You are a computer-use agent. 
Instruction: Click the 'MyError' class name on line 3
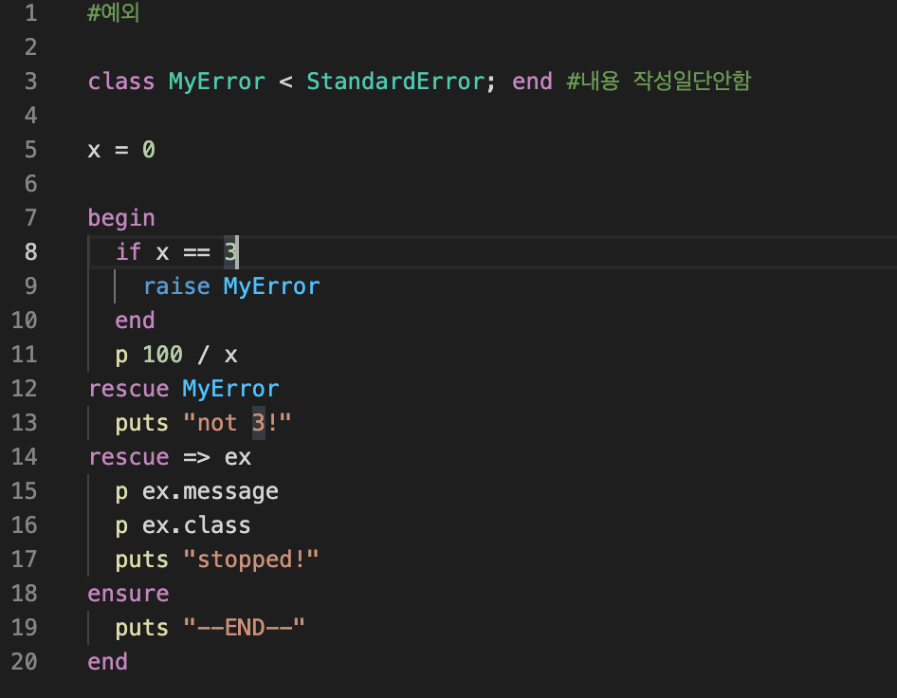217,82
